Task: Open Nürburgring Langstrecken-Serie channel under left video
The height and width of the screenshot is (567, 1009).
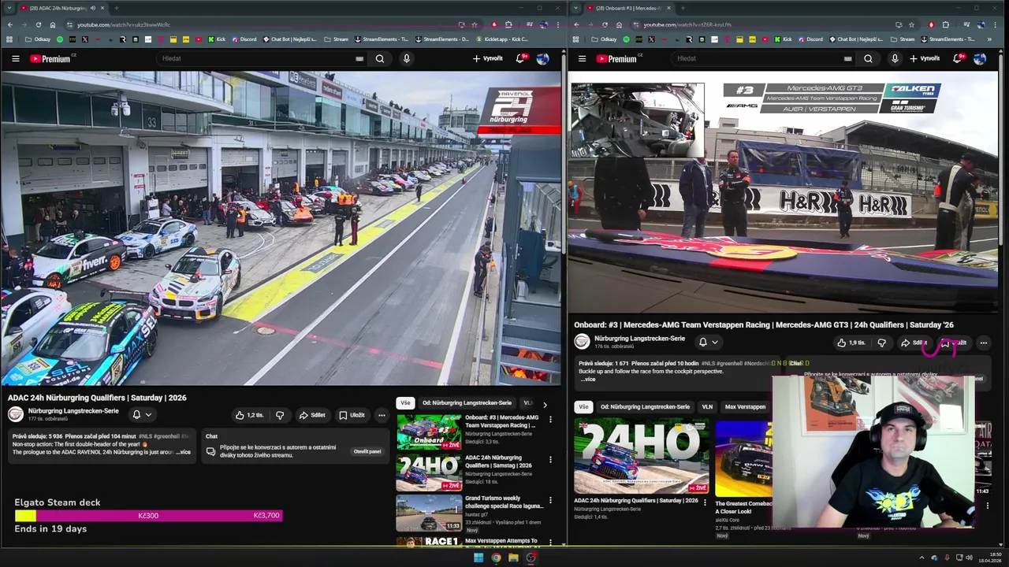Action: (73, 411)
